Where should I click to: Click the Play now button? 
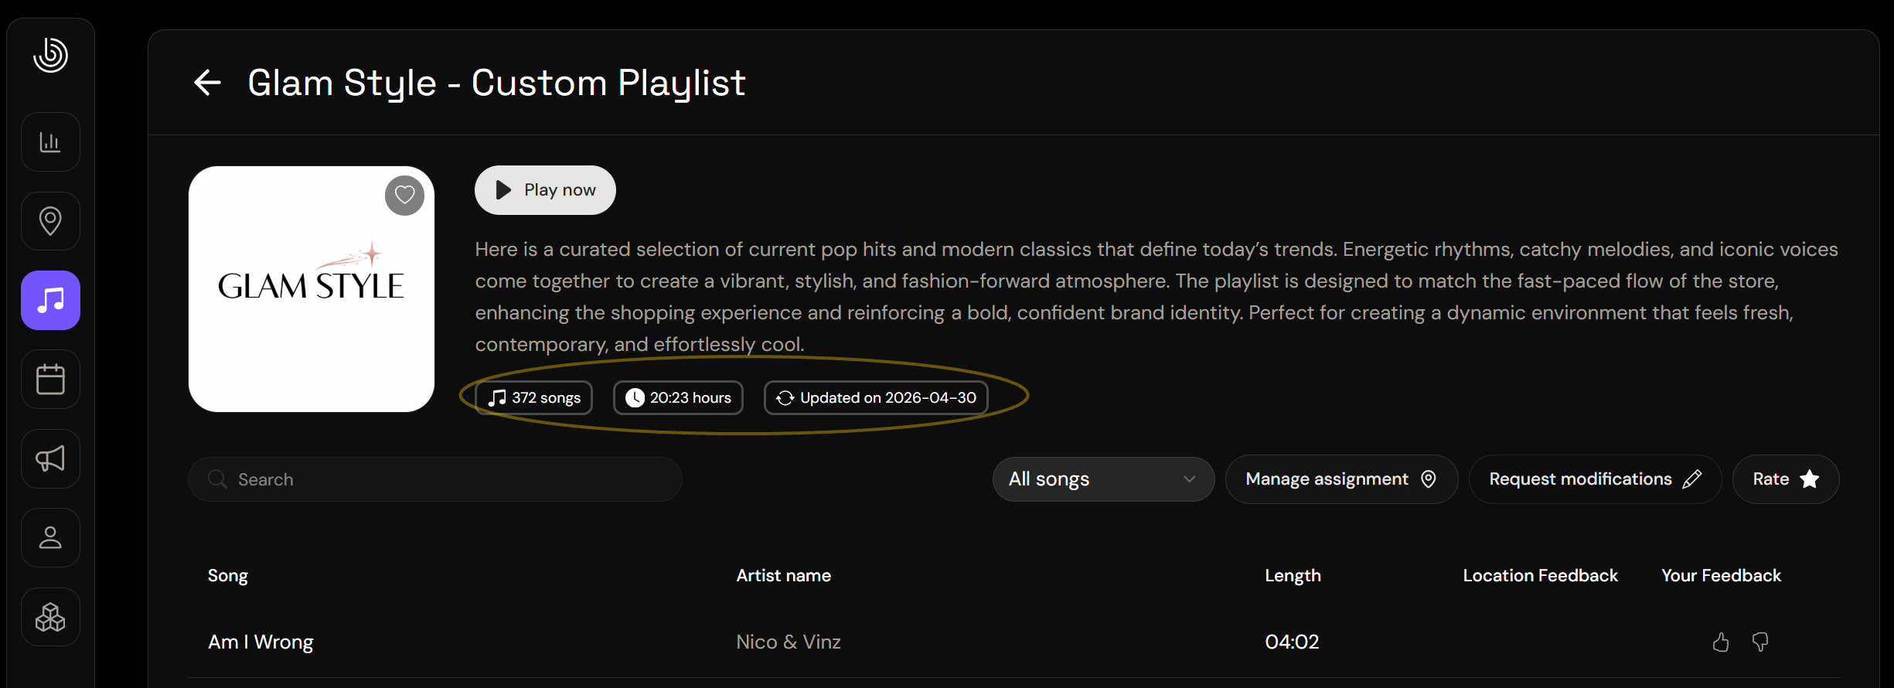(x=545, y=190)
